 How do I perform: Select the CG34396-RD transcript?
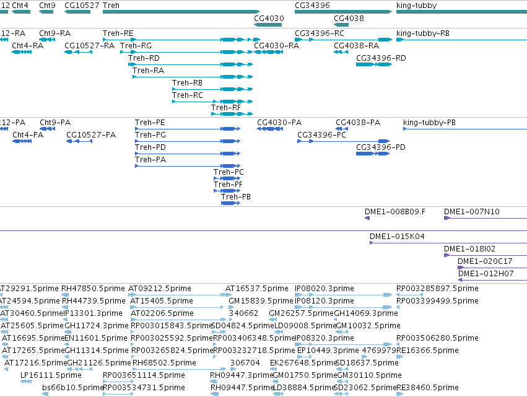pyautogui.click(x=374, y=64)
